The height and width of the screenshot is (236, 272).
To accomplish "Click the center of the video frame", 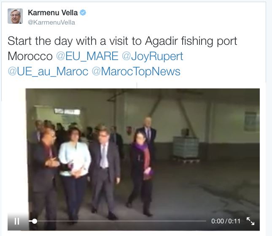I will (x=134, y=159).
